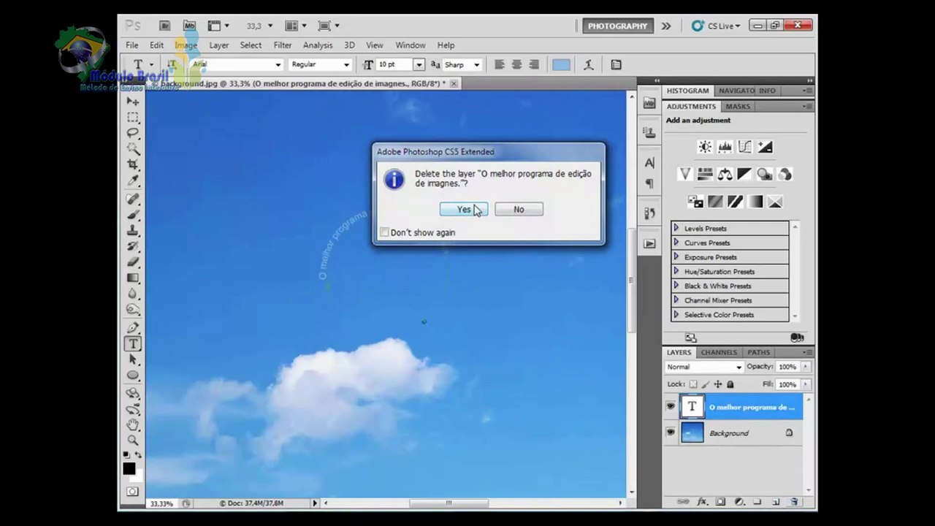Open the anti-aliasing Sharp dropdown
This screenshot has height=526, width=935.
[x=477, y=64]
